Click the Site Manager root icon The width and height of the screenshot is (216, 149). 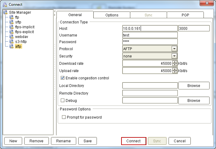5,12
